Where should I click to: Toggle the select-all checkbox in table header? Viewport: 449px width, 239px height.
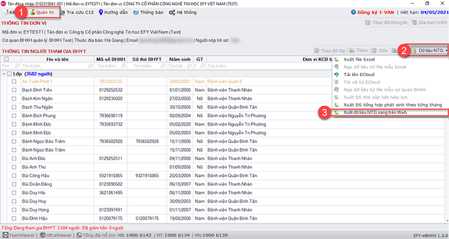click(6, 59)
